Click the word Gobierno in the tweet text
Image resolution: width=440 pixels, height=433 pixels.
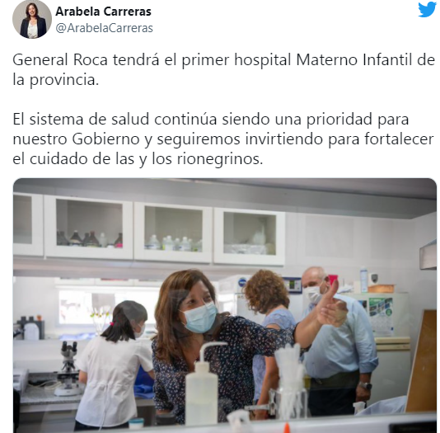(x=105, y=139)
